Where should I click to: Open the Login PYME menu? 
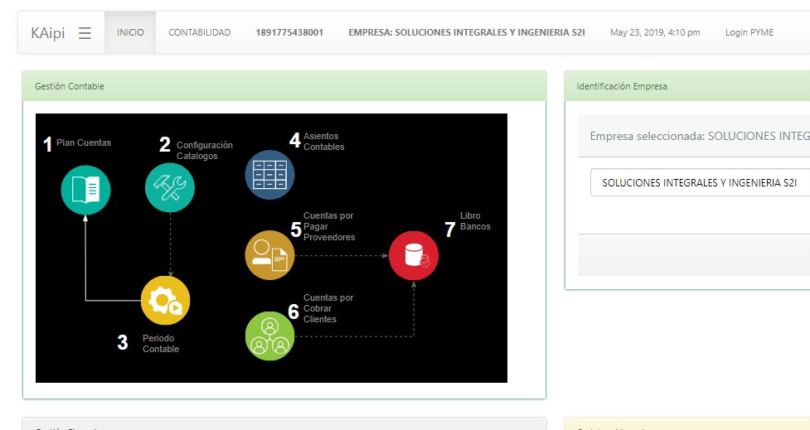(749, 32)
